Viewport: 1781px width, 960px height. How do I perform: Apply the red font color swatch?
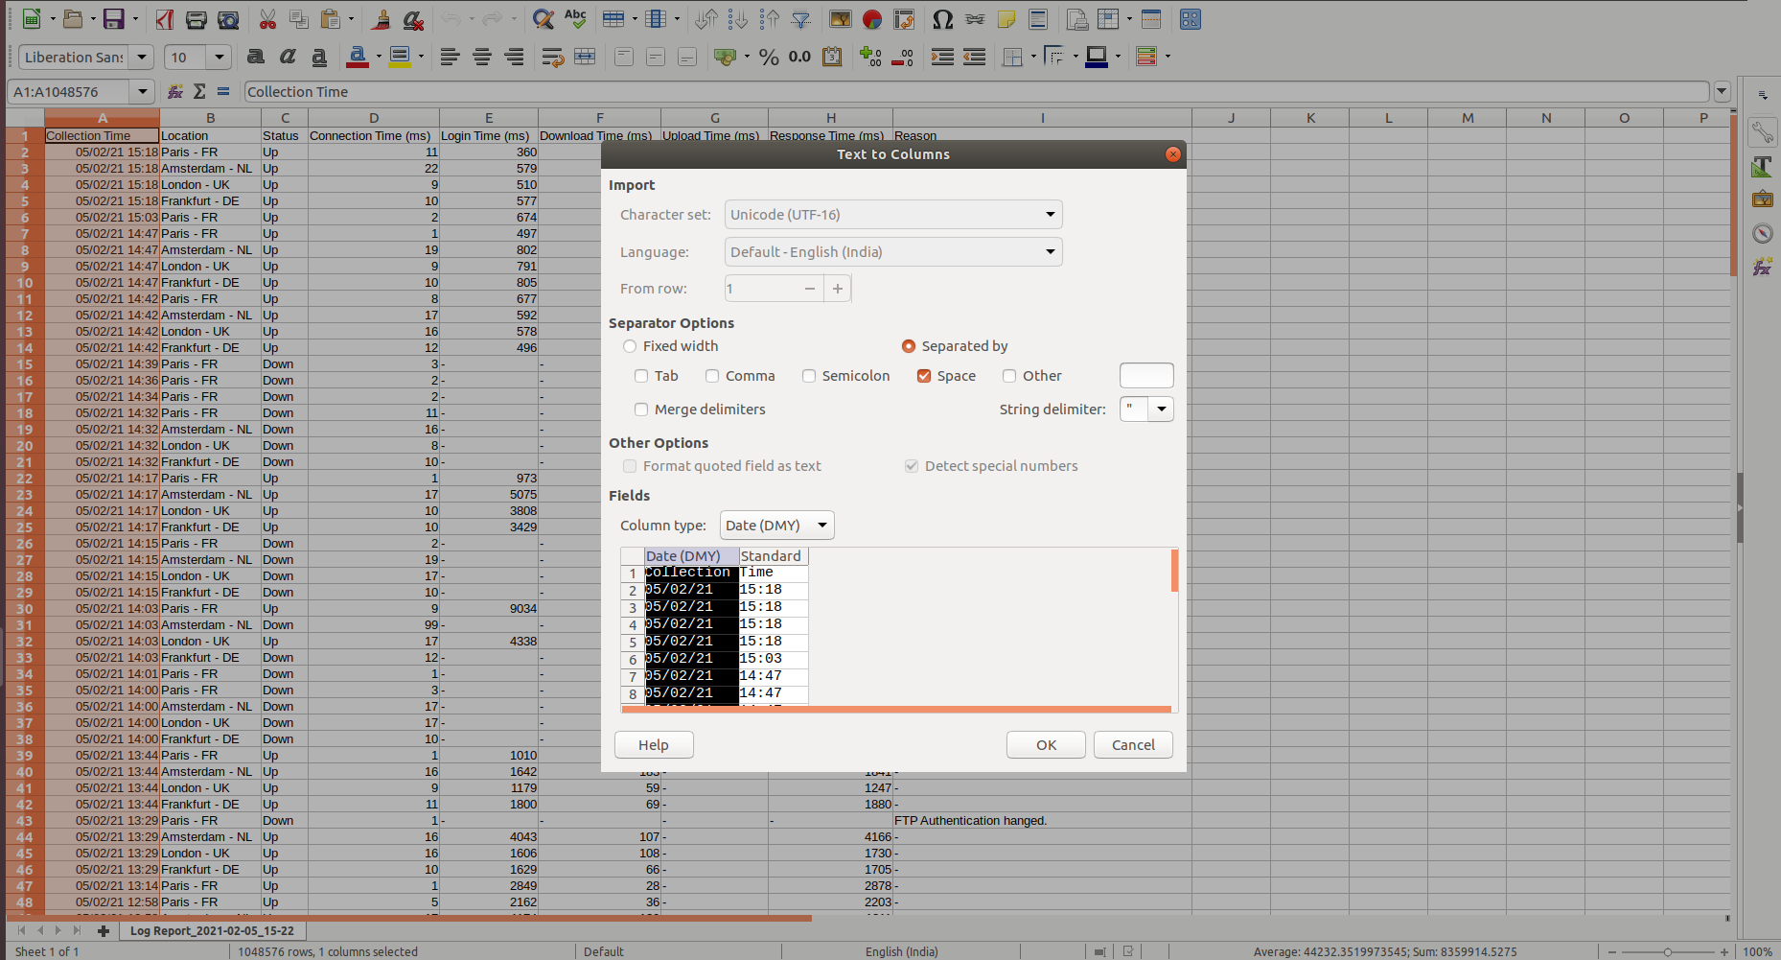(357, 58)
